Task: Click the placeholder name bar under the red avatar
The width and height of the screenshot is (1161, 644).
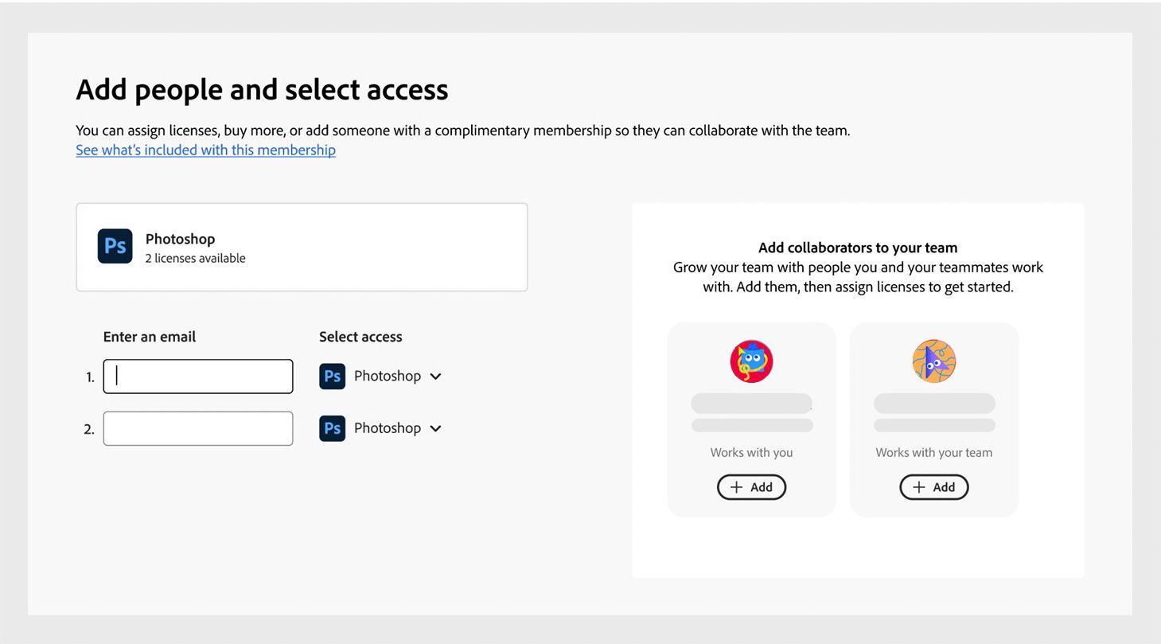Action: click(751, 404)
